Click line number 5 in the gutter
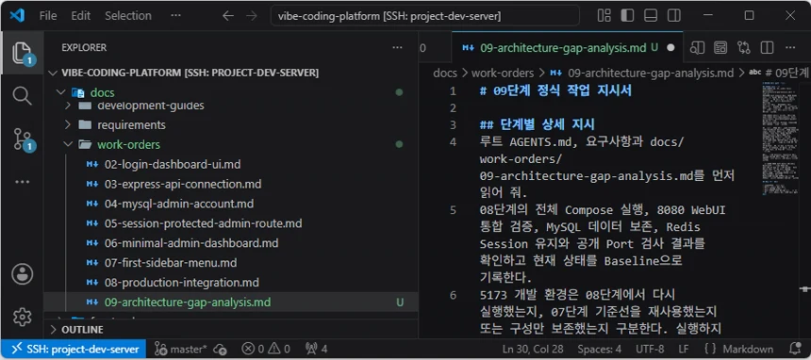The image size is (811, 360). (x=453, y=210)
